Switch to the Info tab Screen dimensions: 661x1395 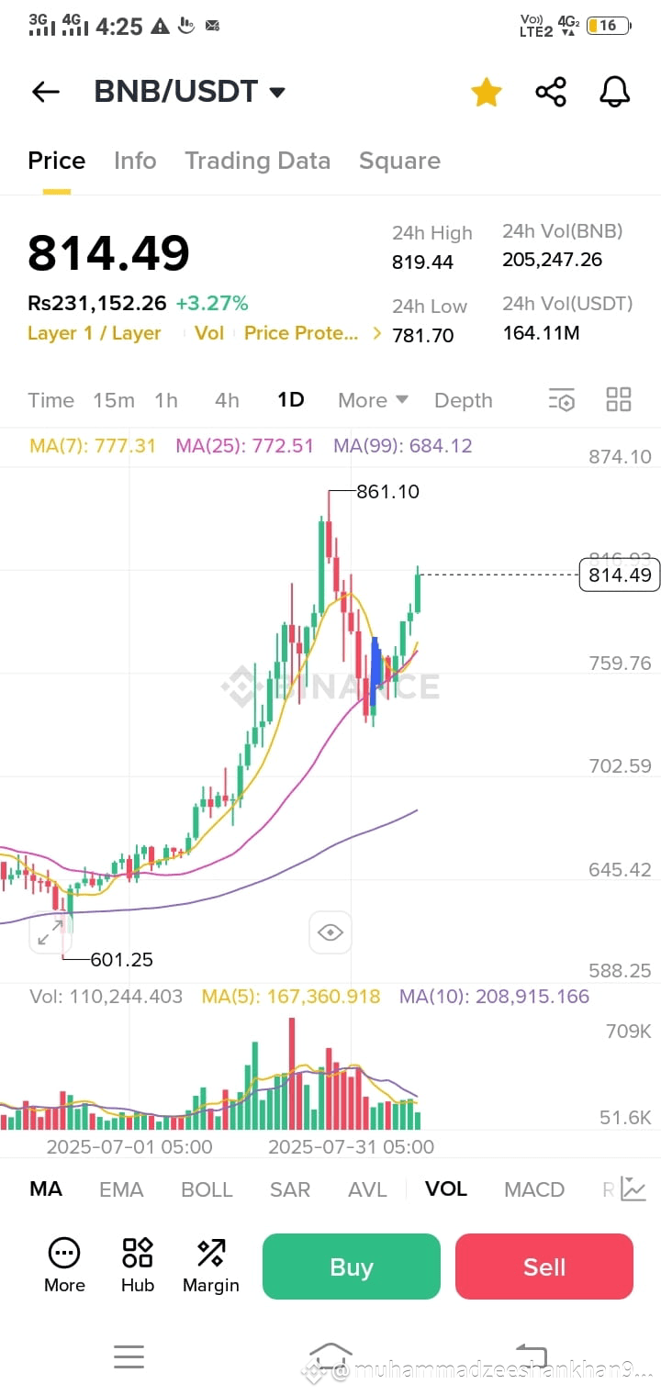[x=135, y=161]
